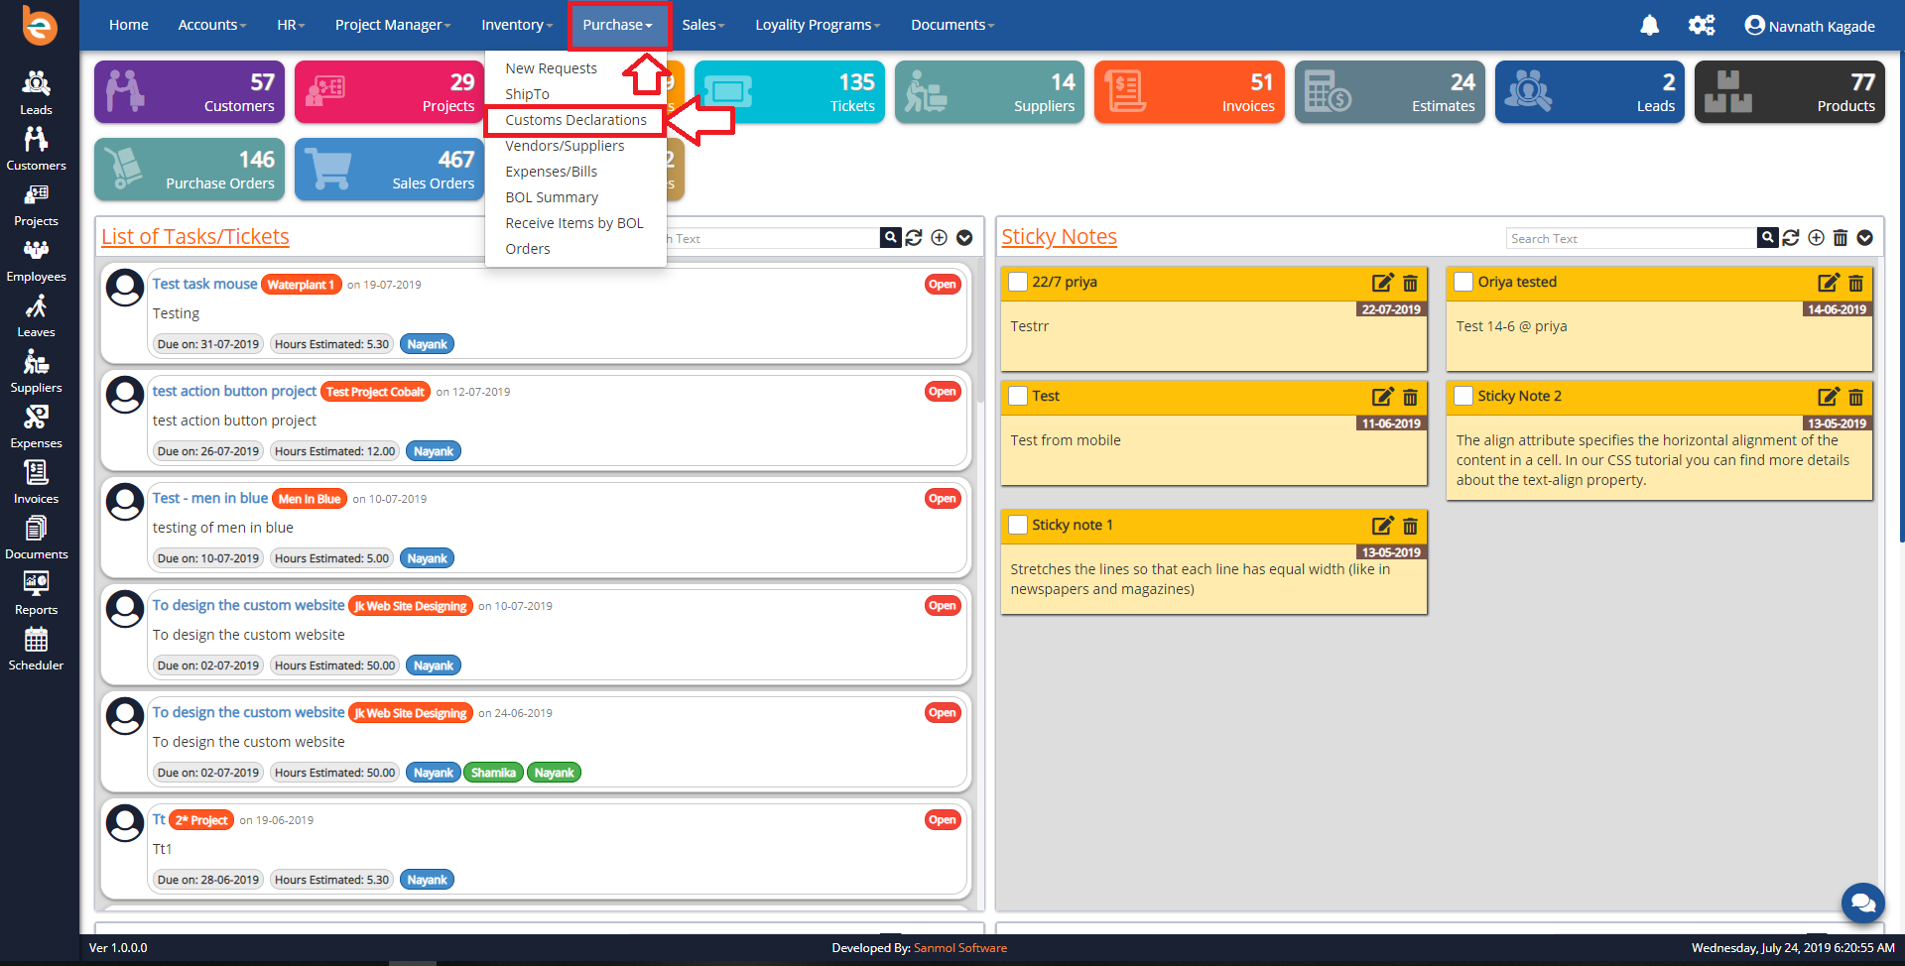
Task: Open the 14 Suppliers dashboard tile
Action: pos(989,92)
